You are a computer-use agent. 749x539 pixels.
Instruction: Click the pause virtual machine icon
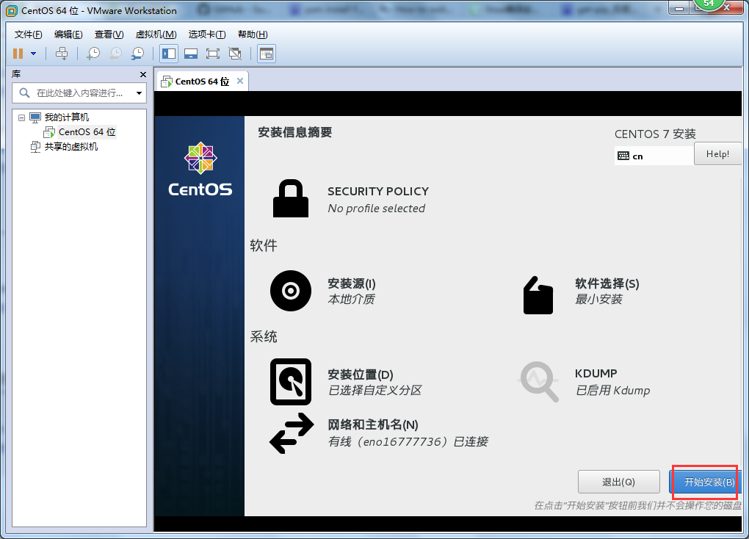pyautogui.click(x=18, y=54)
